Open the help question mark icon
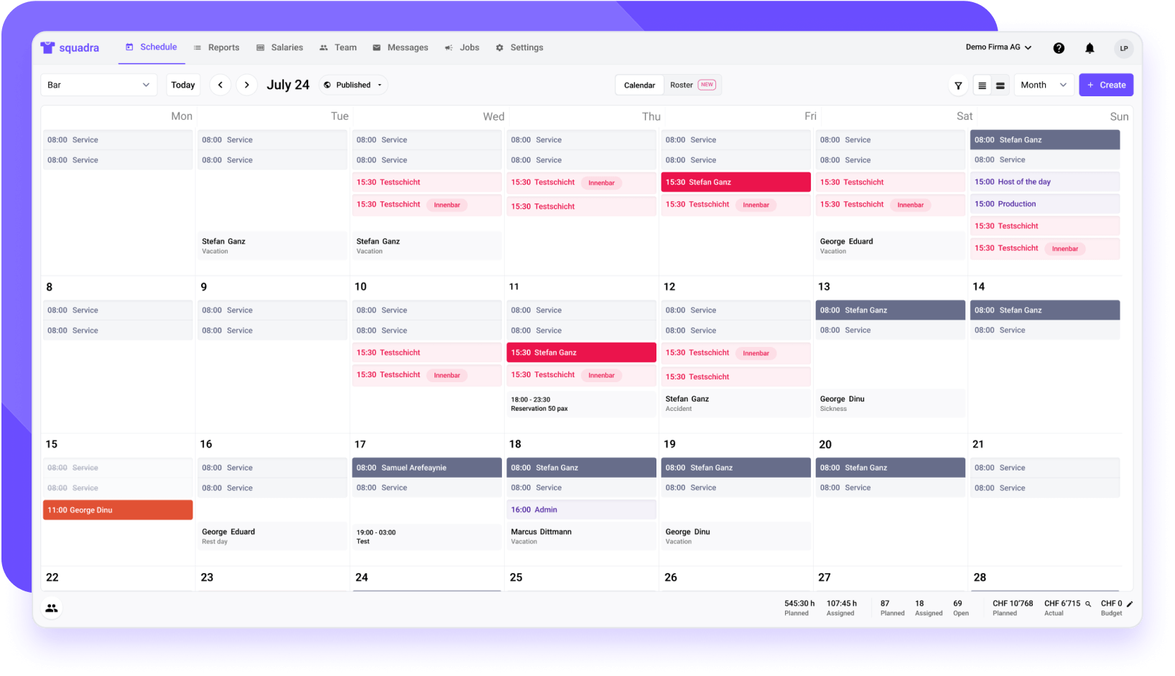The width and height of the screenshot is (1175, 676). pyautogui.click(x=1059, y=47)
